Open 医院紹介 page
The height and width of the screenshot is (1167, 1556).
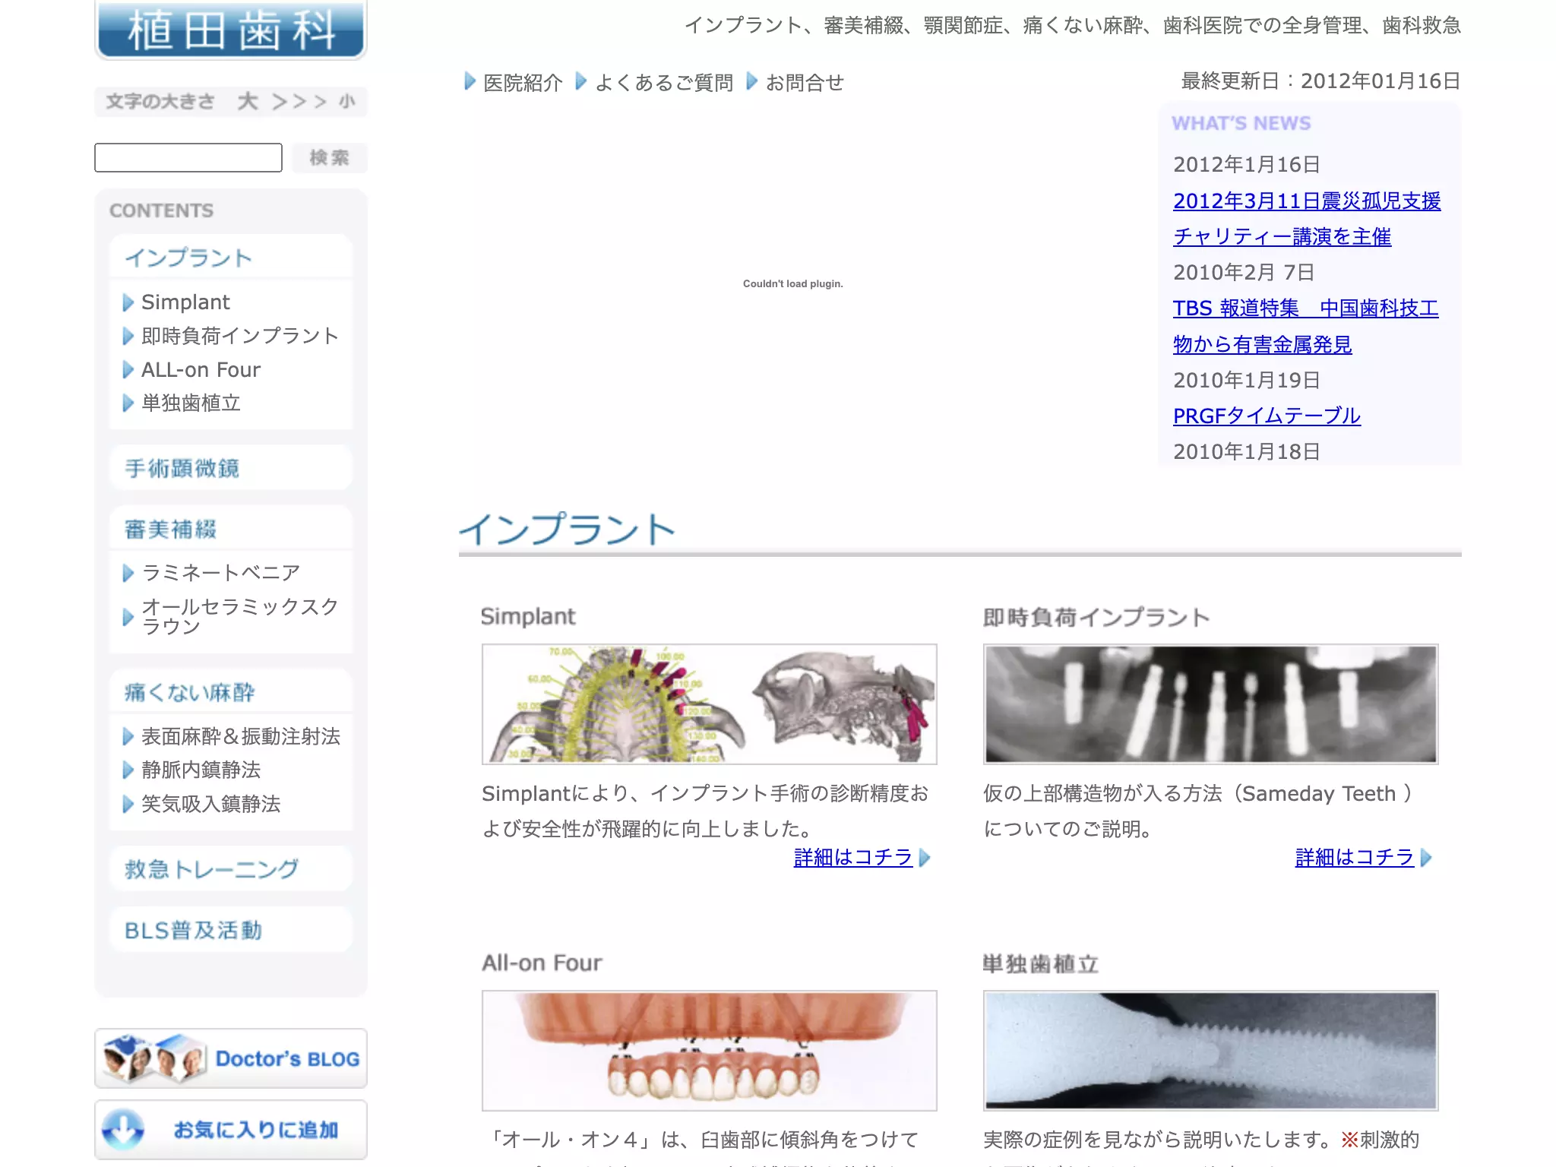point(523,82)
